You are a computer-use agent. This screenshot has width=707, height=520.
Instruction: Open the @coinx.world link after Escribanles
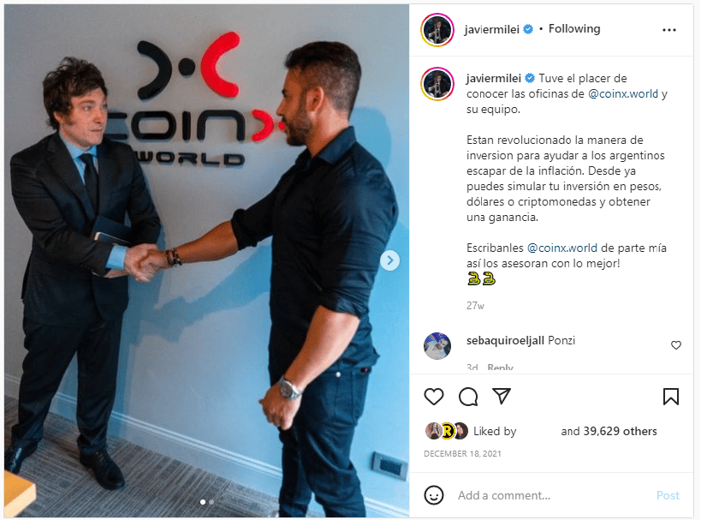pyautogui.click(x=561, y=248)
